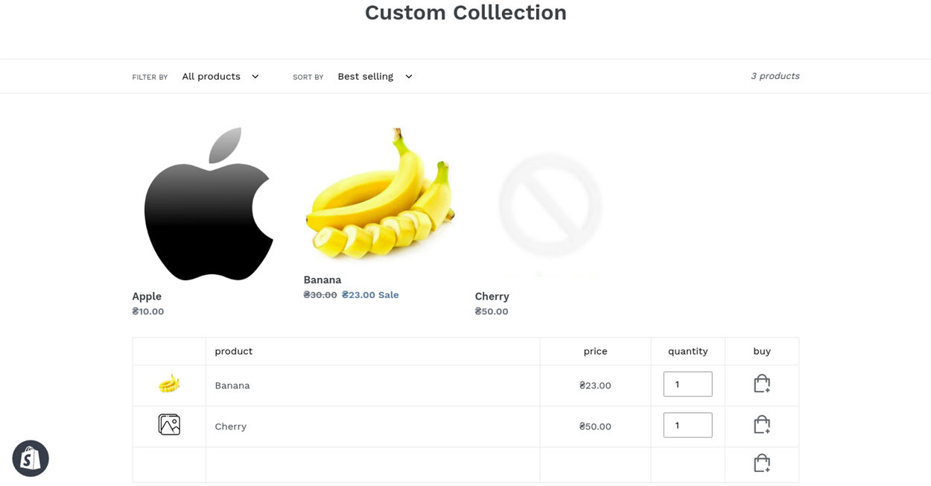Click the Shopify bag badge icon

click(31, 458)
